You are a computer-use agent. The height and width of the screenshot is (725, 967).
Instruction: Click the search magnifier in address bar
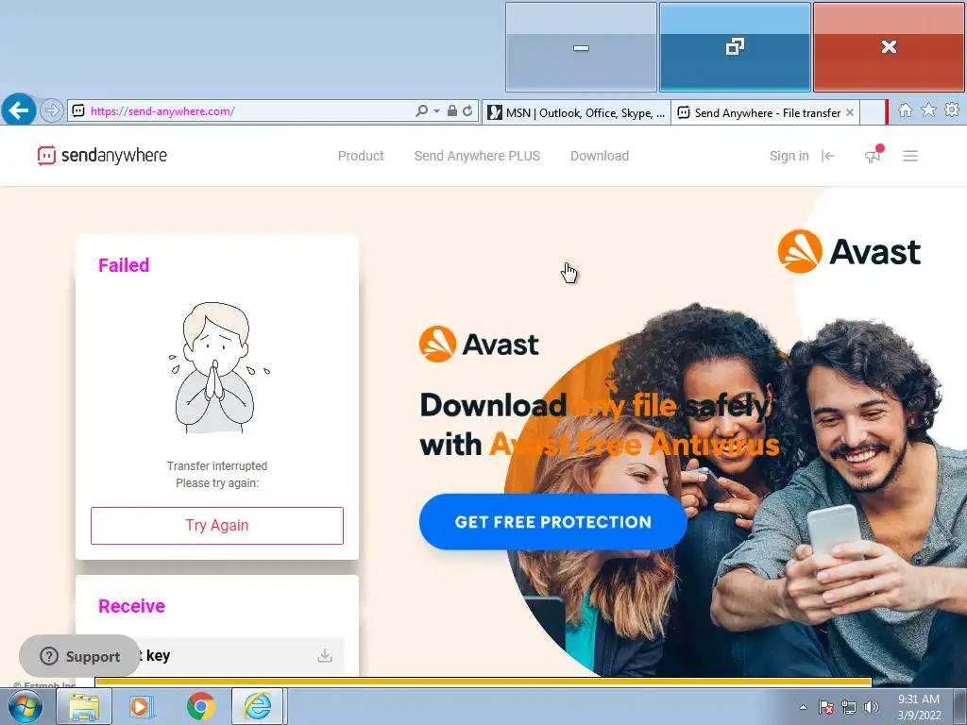coord(421,111)
